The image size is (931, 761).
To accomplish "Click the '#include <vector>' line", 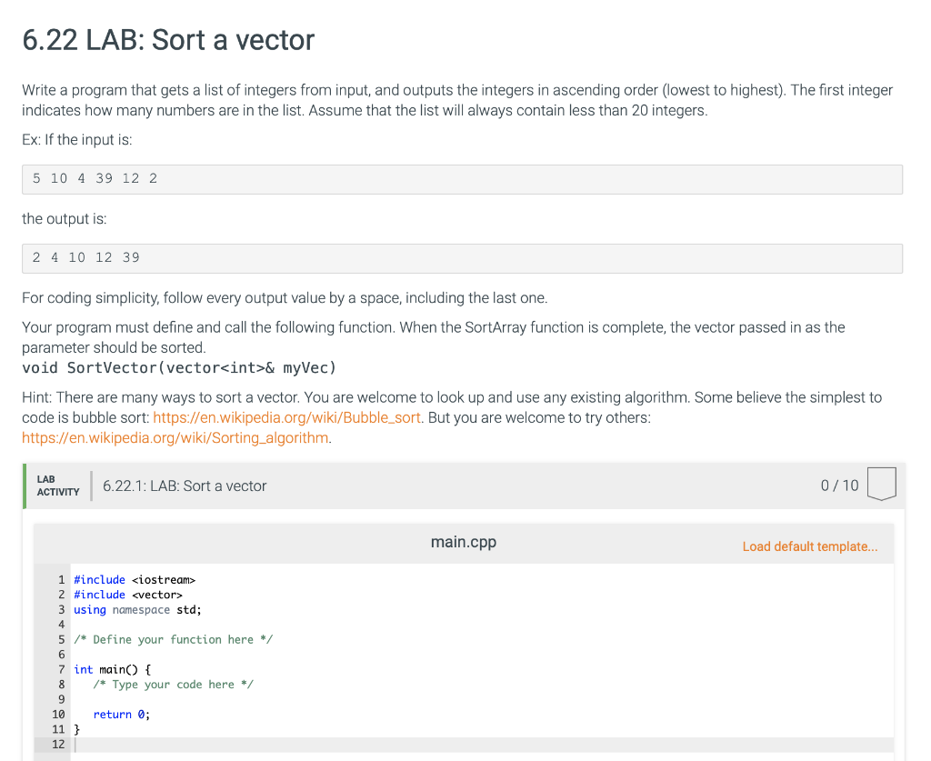I will tap(127, 595).
